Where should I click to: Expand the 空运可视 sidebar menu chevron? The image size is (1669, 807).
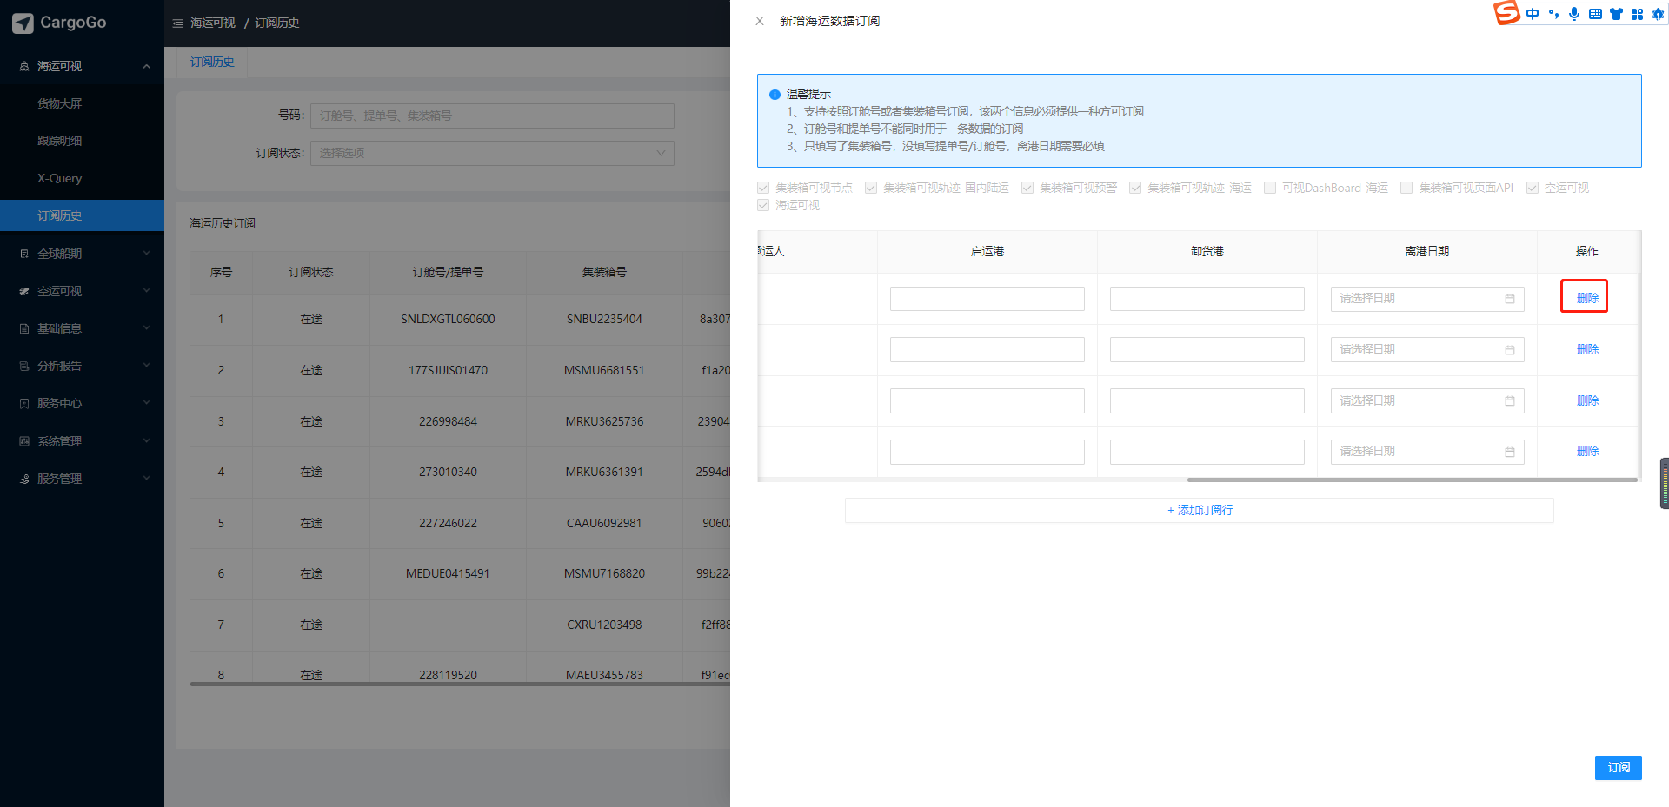tap(146, 291)
